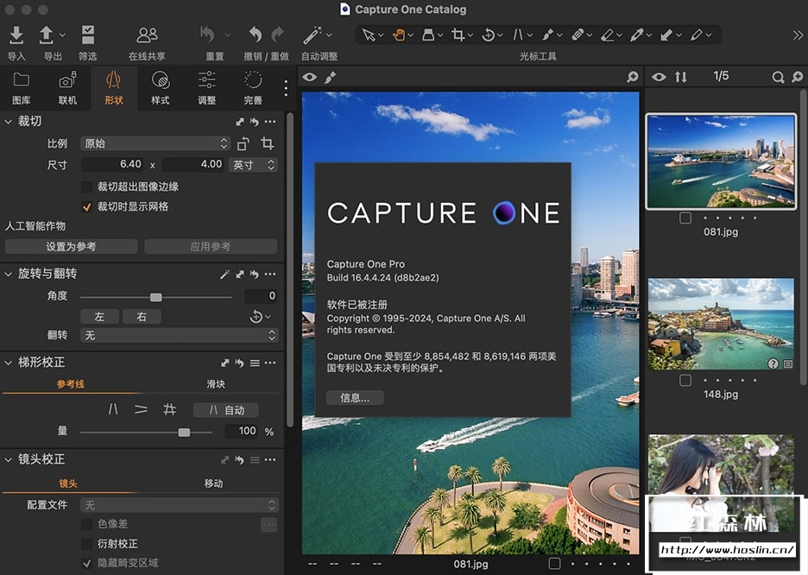Image resolution: width=808 pixels, height=575 pixels.
Task: Open the flip (翻转) dropdown
Action: 179,335
